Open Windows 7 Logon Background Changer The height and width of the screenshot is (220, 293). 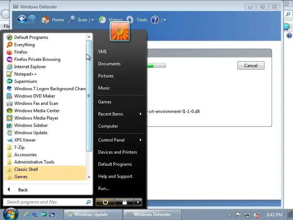[45, 88]
